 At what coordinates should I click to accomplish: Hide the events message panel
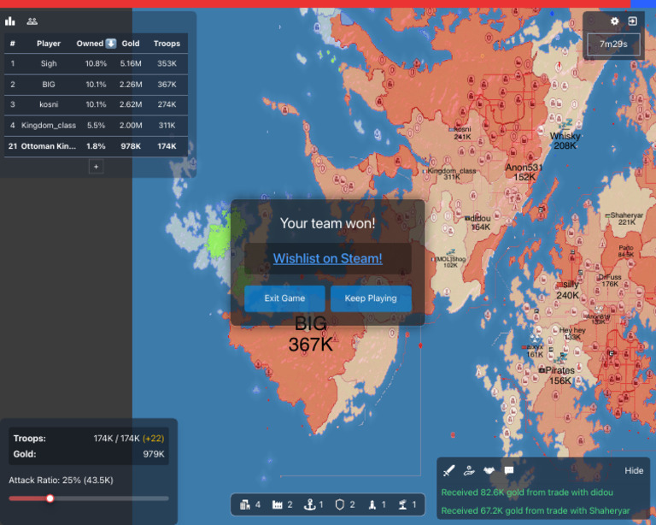tap(634, 470)
